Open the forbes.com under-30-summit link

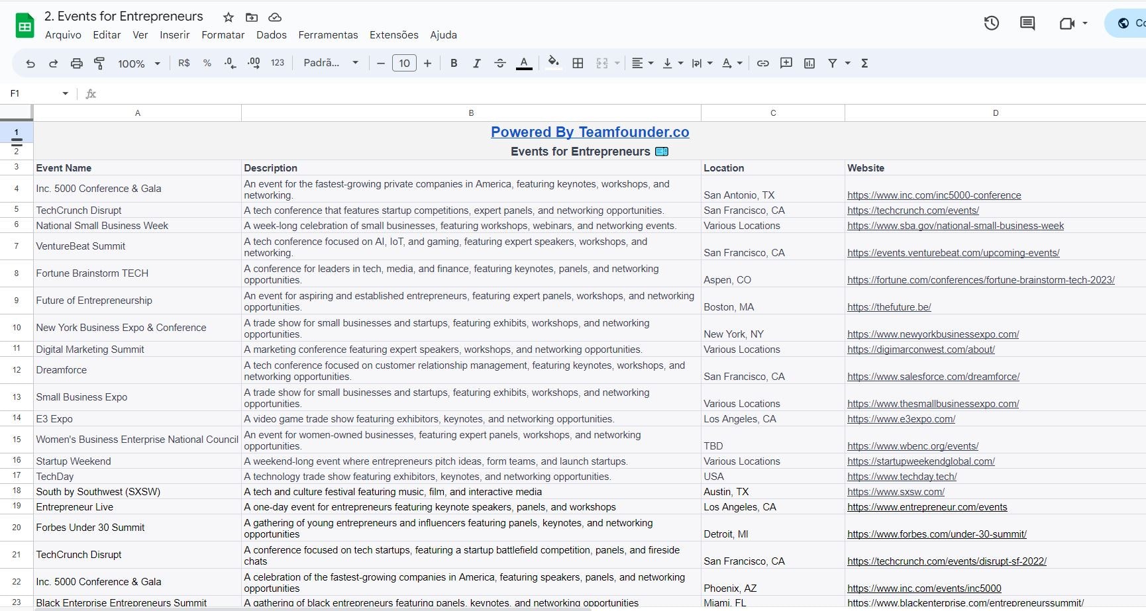click(937, 534)
